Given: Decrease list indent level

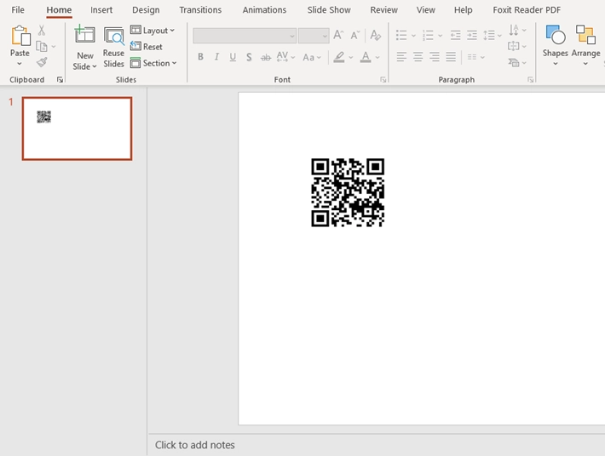Looking at the screenshot, I should coord(455,36).
